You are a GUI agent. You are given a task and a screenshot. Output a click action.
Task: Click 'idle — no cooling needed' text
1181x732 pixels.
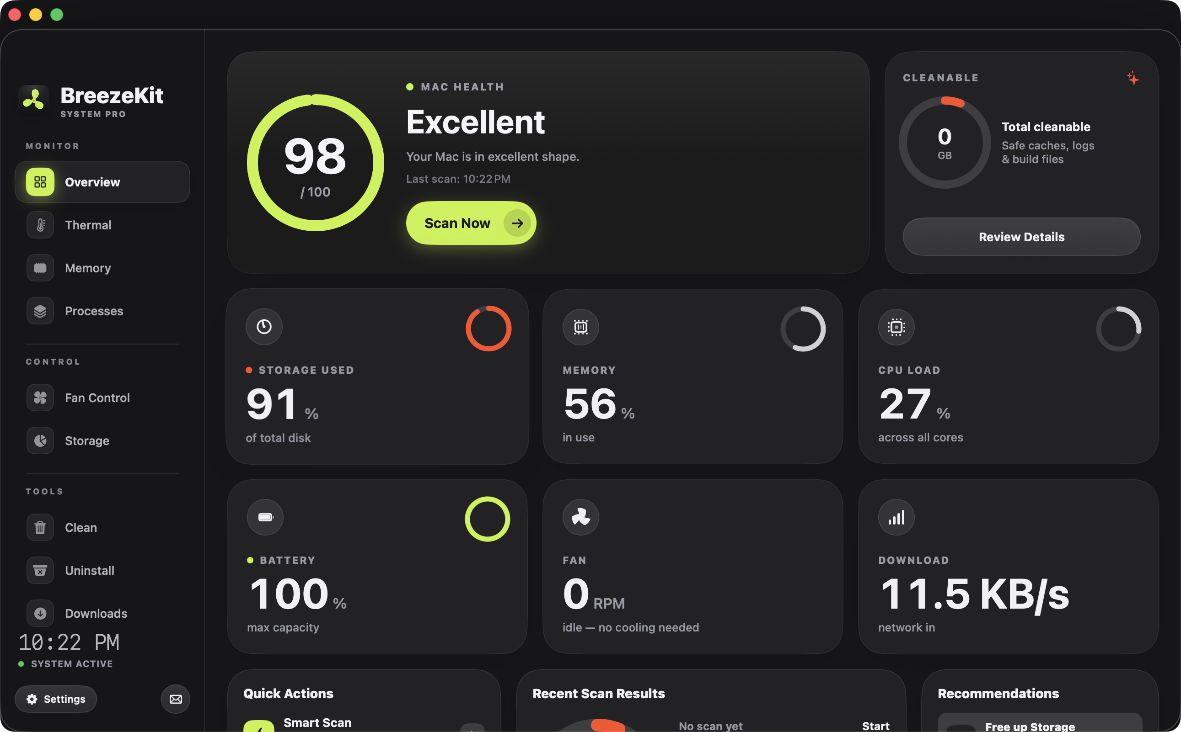630,627
